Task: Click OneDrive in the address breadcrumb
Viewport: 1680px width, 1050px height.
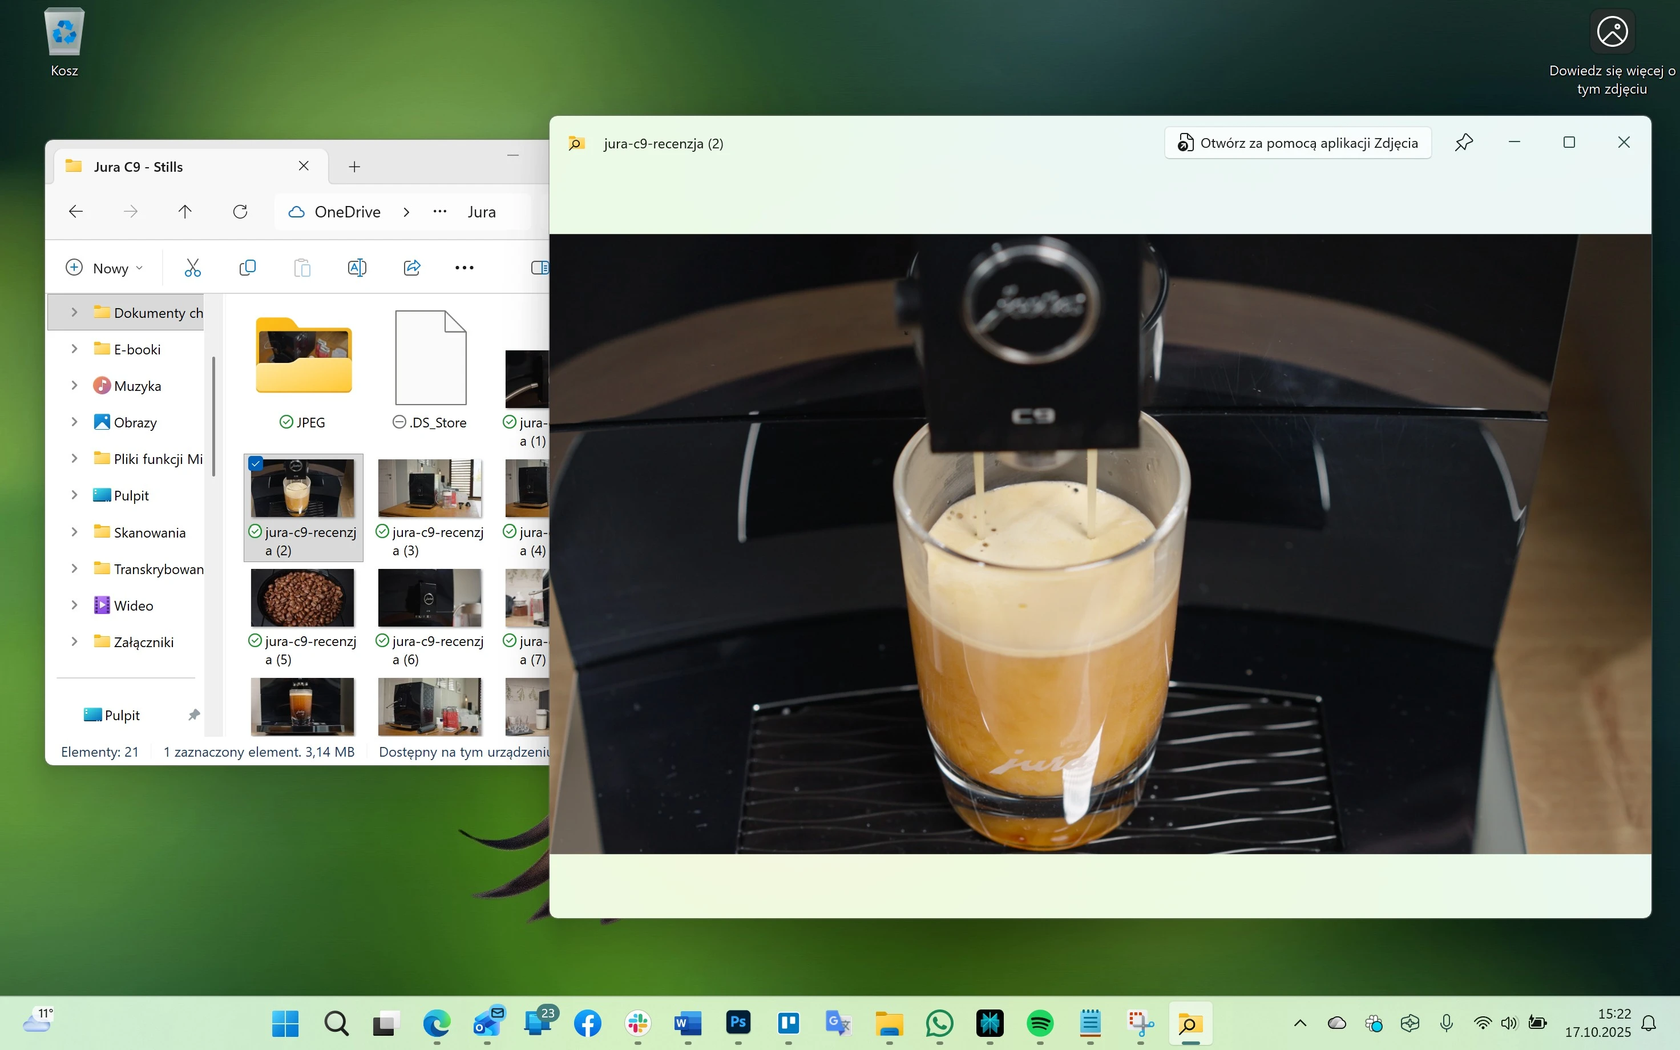Action: click(346, 212)
